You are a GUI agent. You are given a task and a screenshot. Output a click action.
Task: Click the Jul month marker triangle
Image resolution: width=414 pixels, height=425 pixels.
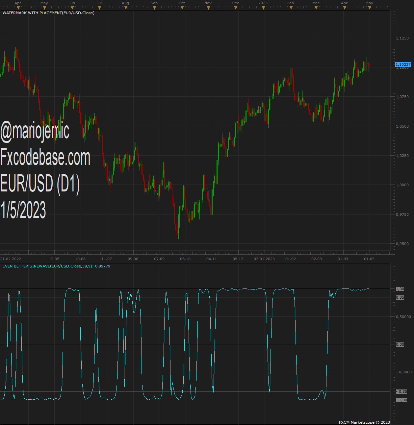click(99, 8)
